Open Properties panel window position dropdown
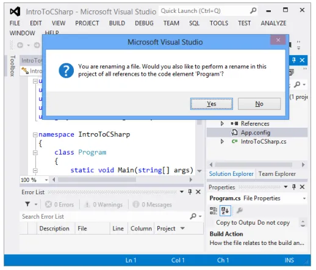 click(285, 187)
